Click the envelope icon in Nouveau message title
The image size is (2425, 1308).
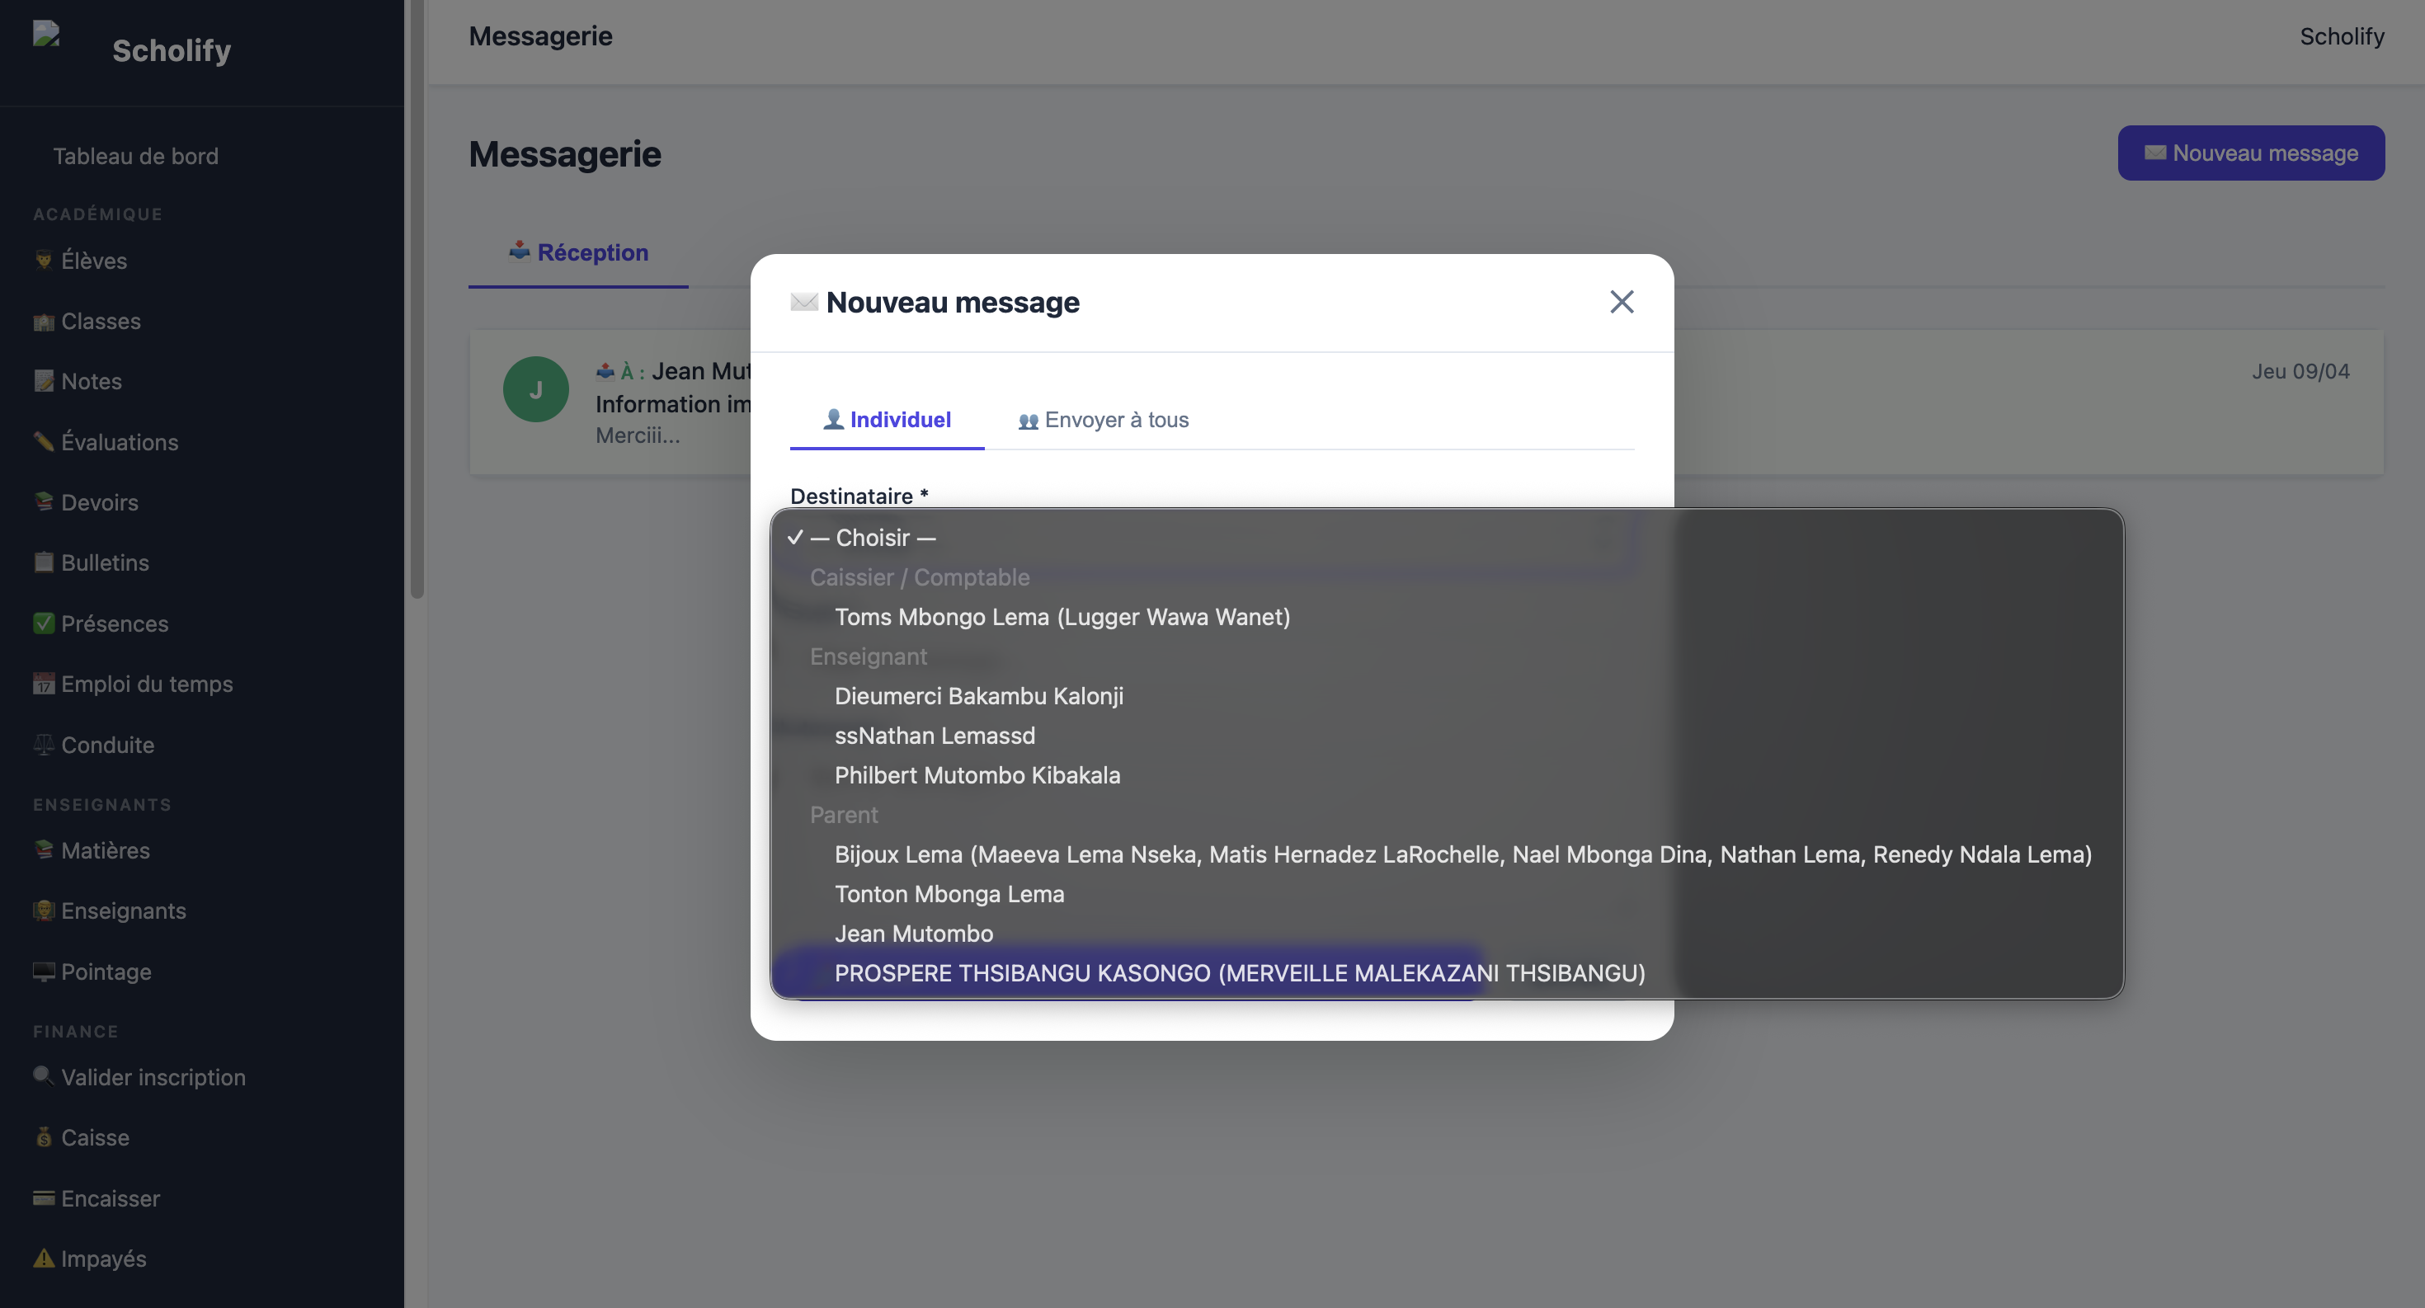[x=804, y=302]
